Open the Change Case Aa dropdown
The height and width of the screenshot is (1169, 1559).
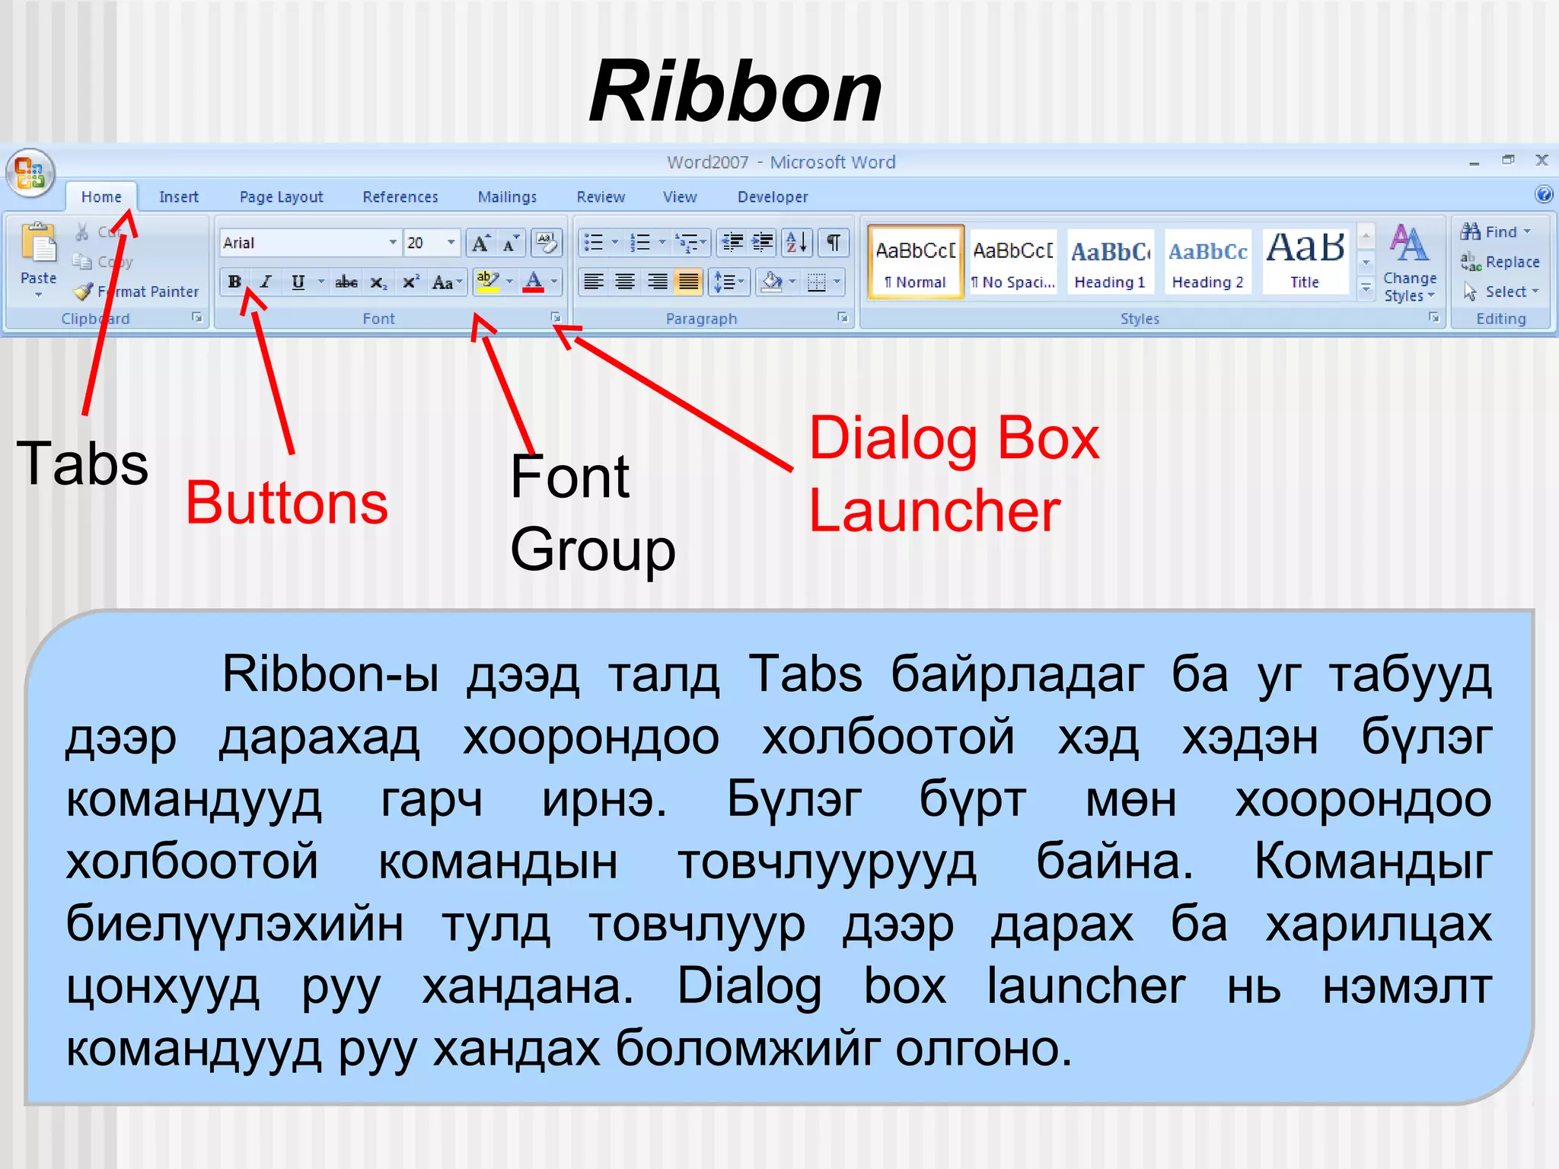point(447,282)
